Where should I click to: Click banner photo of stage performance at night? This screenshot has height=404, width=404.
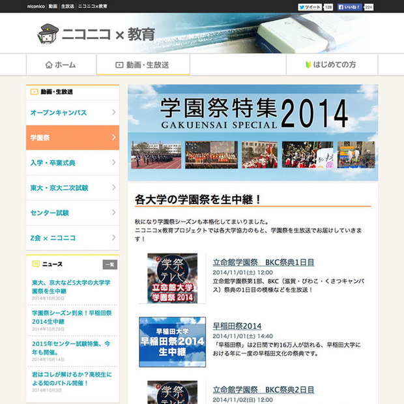[x=211, y=155]
